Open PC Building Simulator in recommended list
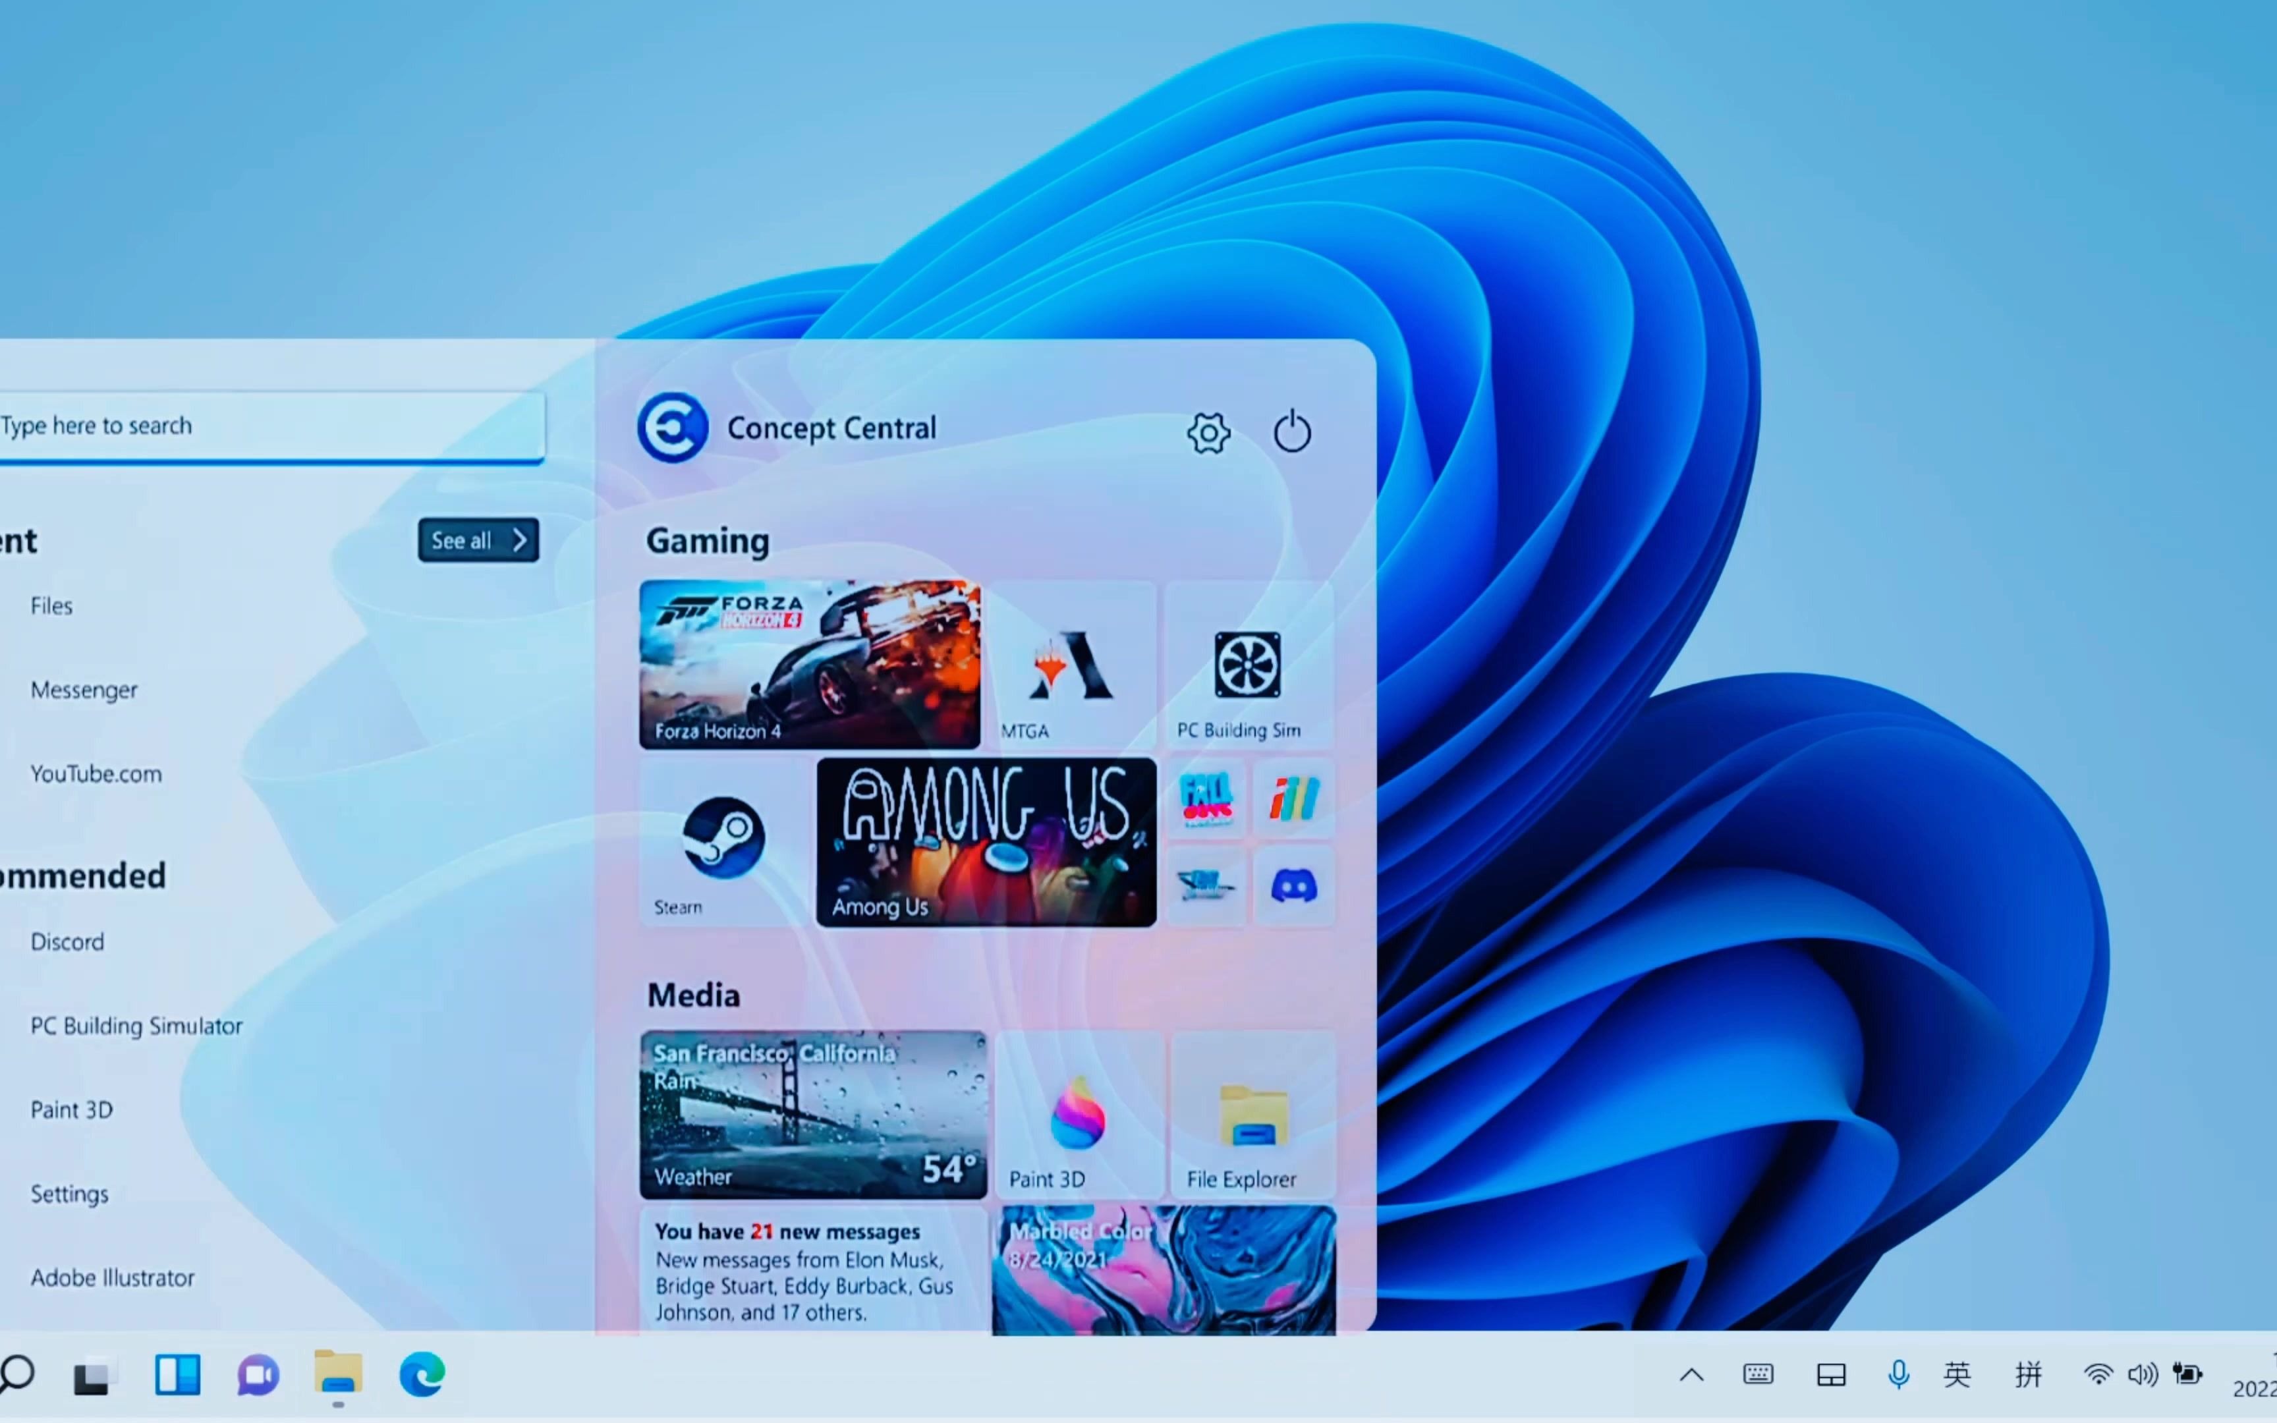 [x=136, y=1026]
